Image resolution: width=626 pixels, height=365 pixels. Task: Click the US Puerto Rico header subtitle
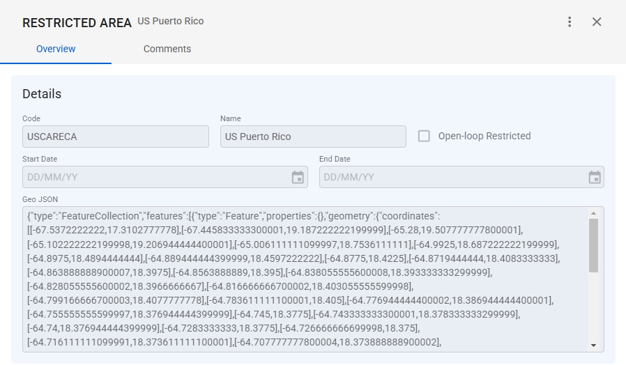click(x=171, y=21)
